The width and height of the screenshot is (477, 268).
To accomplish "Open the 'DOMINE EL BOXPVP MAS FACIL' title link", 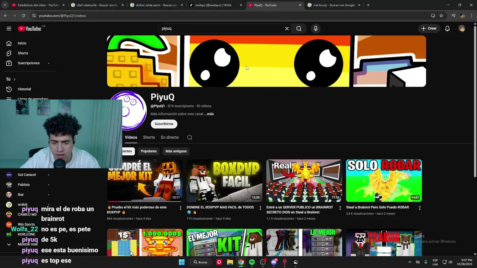I will [x=220, y=210].
